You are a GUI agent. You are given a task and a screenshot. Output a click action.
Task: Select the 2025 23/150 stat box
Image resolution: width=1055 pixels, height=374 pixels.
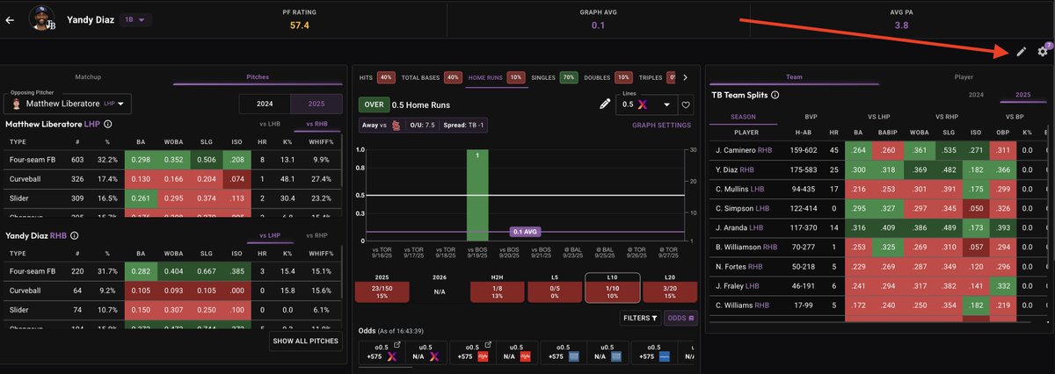tap(381, 292)
